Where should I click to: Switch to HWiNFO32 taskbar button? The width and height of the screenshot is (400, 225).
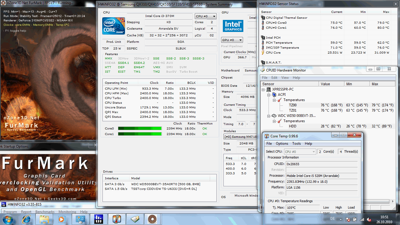(x=99, y=219)
